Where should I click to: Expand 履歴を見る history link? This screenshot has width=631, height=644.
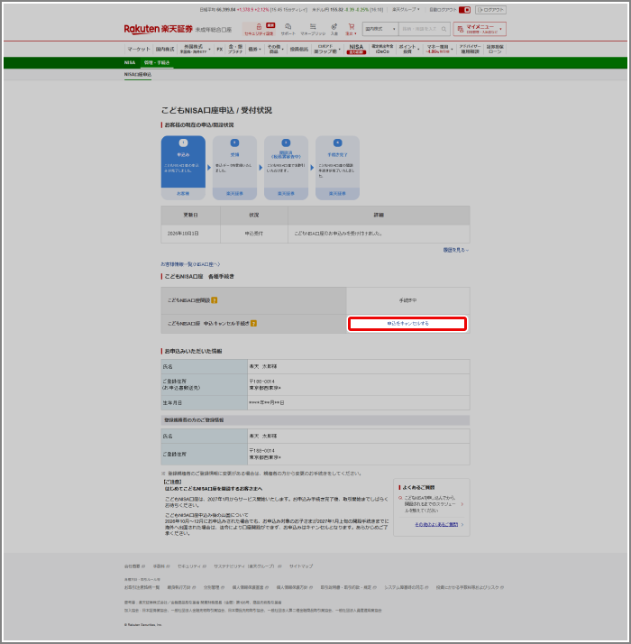[x=456, y=250]
